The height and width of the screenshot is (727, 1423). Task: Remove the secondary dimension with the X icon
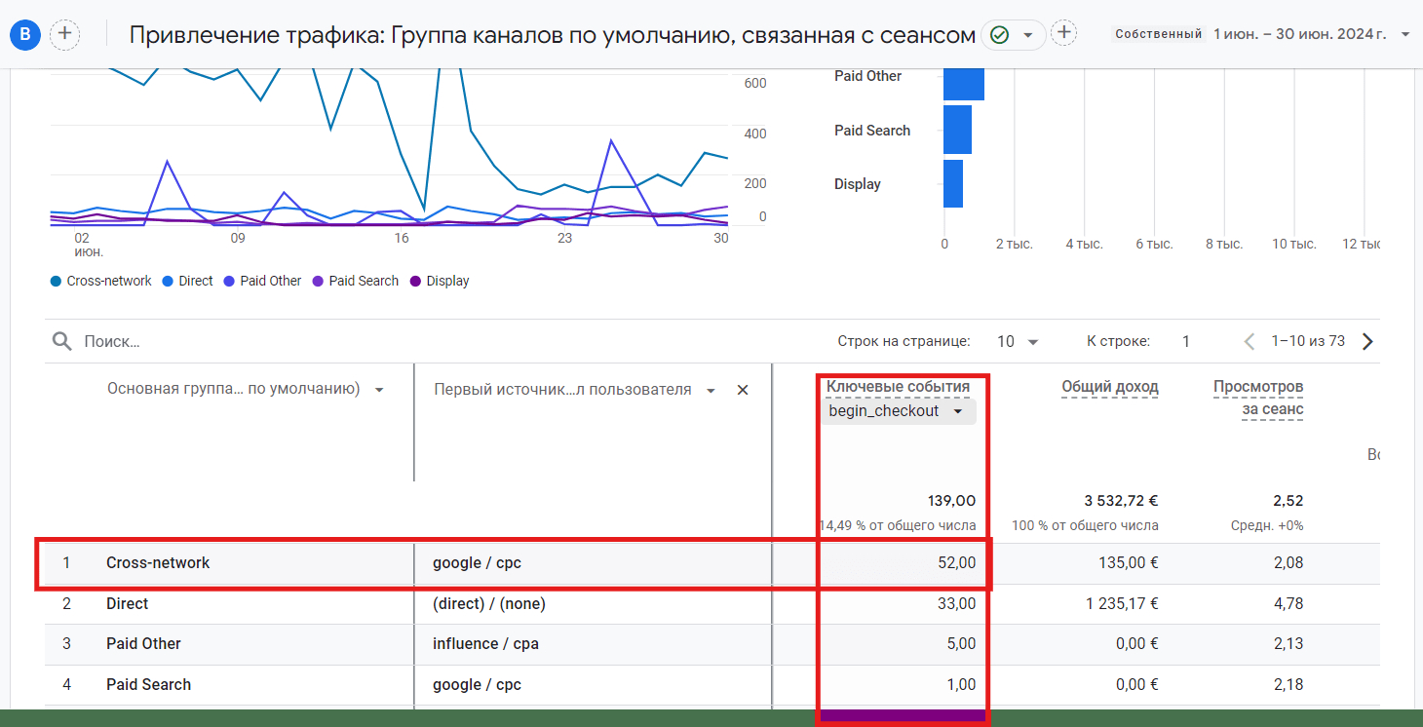click(x=742, y=390)
